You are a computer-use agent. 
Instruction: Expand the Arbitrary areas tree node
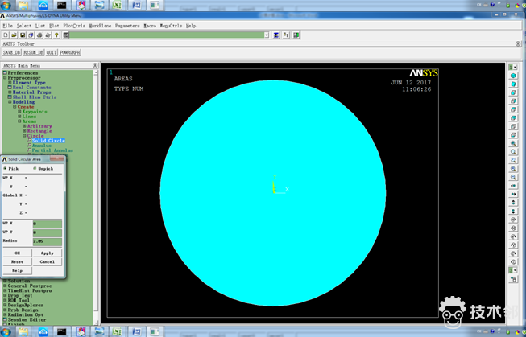pos(24,126)
